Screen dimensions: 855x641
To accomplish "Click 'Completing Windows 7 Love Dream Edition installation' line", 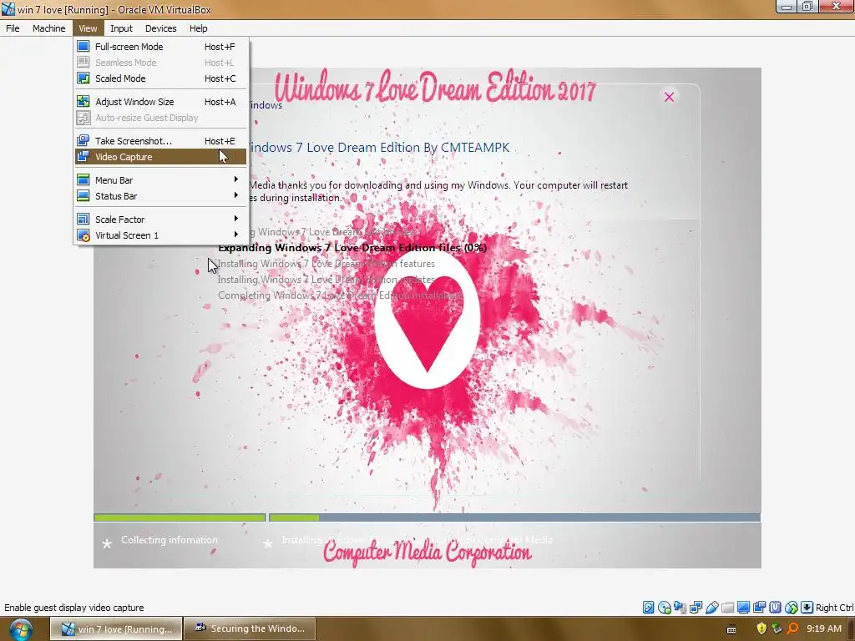I will 340,295.
